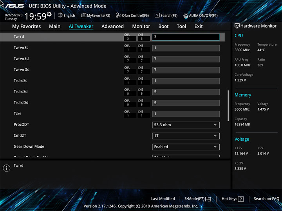Click Search on FAQ link

266,198
